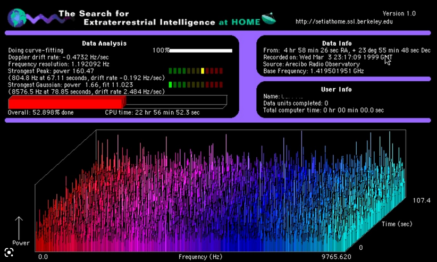437x262 pixels.
Task: Click 'CPU time: 22 hr 56 min' text
Action: click(x=152, y=112)
